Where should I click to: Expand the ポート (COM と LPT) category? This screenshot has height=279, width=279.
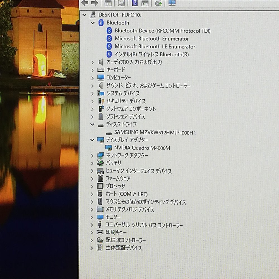92,194
